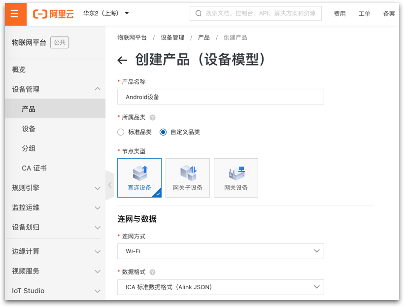
Task: Go to 物联网平台 breadcrumb link
Action: coord(132,37)
